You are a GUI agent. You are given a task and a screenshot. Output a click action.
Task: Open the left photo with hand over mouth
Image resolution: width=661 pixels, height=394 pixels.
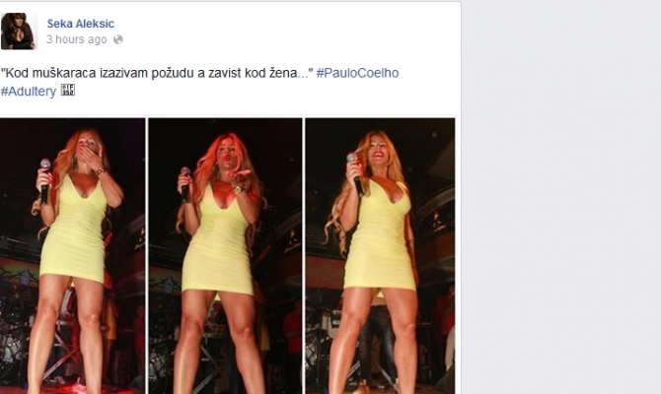(72, 256)
